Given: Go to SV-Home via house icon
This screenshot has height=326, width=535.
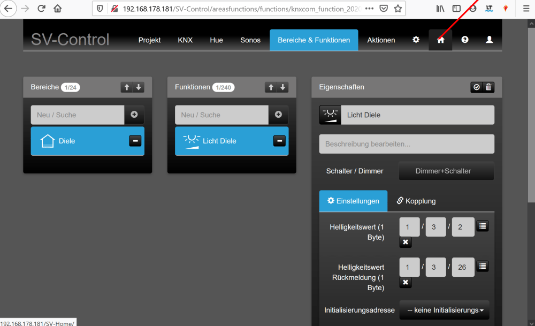Looking at the screenshot, I should coord(440,40).
